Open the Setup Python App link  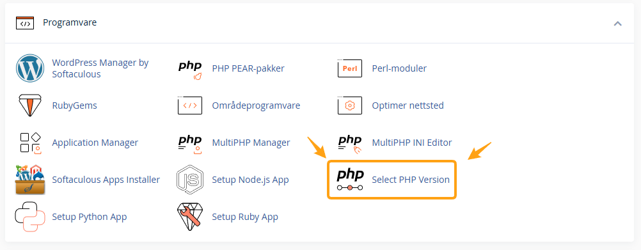pyautogui.click(x=89, y=217)
